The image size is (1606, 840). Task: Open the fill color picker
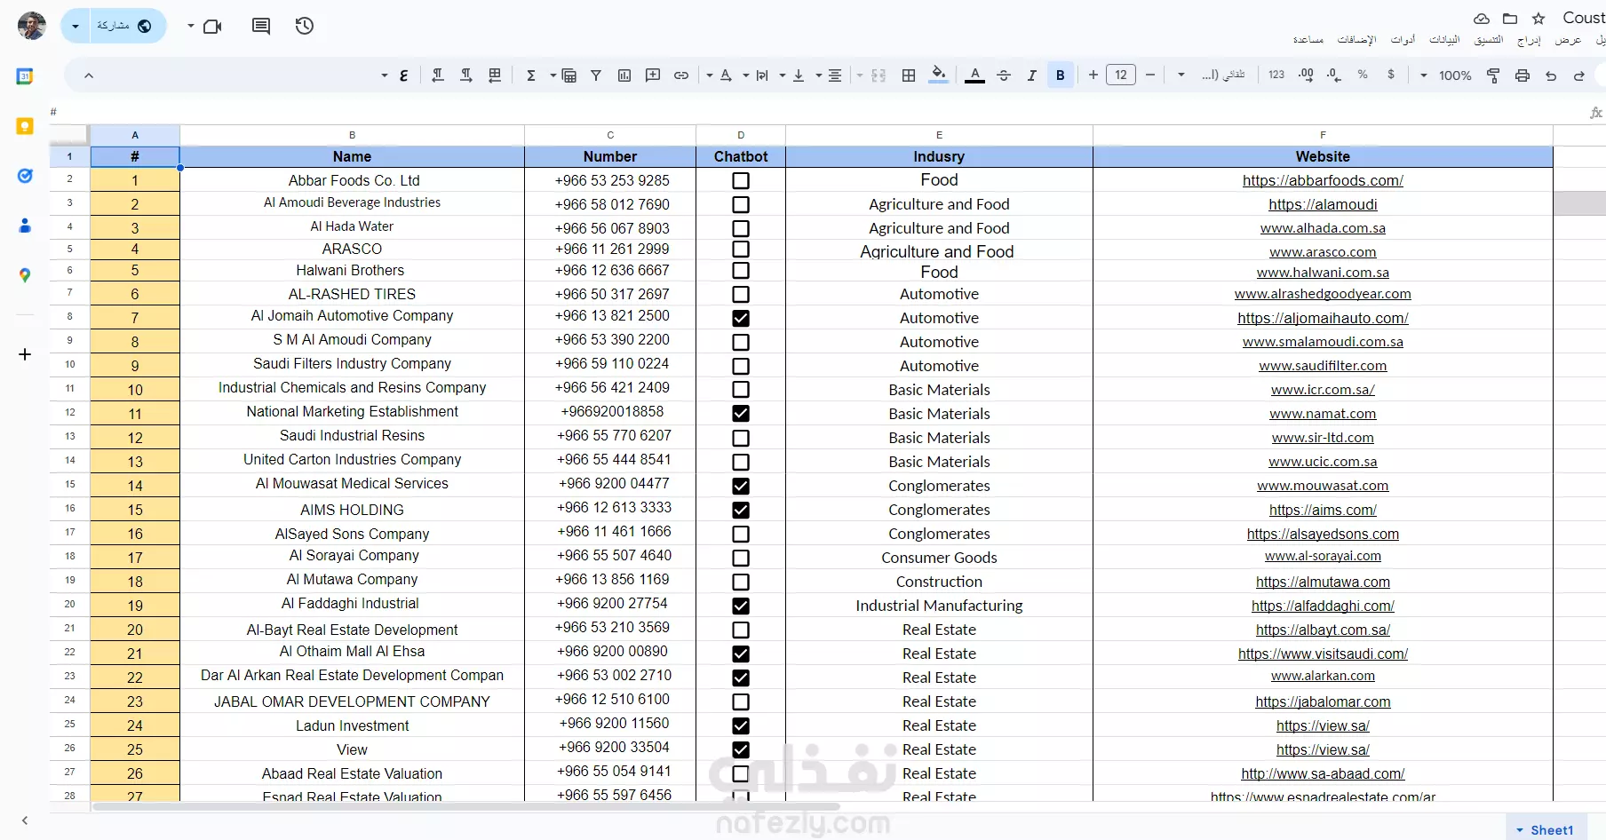click(x=938, y=75)
